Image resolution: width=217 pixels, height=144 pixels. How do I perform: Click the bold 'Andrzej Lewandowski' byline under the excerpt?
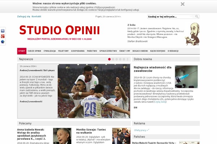(x=31, y=102)
